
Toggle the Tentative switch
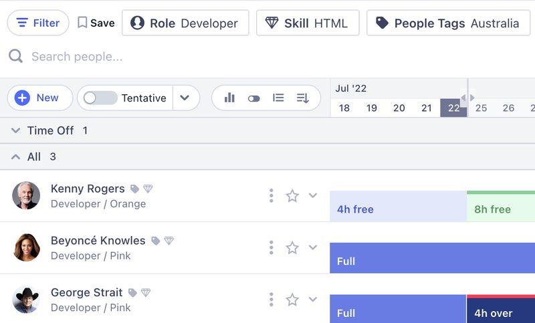(100, 98)
